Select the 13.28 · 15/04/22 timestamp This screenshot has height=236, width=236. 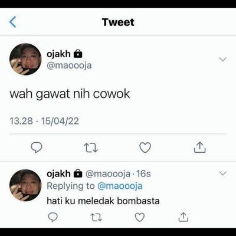pyautogui.click(x=44, y=121)
